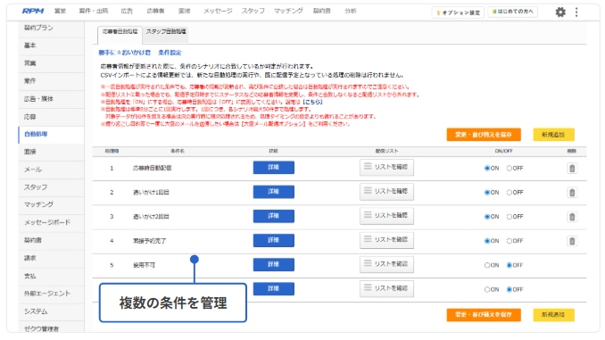Image resolution: width=605 pixels, height=340 pixels.
Task: Open 詳細 for row 2 追いかけ1回目
Action: pos(274,192)
